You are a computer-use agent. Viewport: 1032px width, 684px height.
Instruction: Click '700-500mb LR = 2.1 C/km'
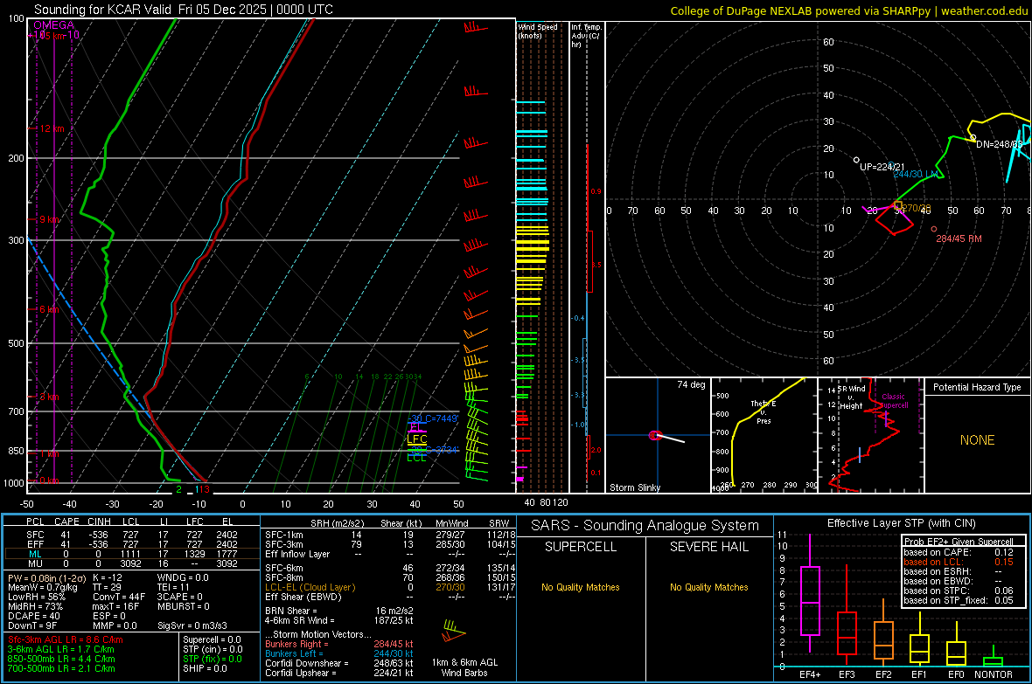click(x=61, y=668)
